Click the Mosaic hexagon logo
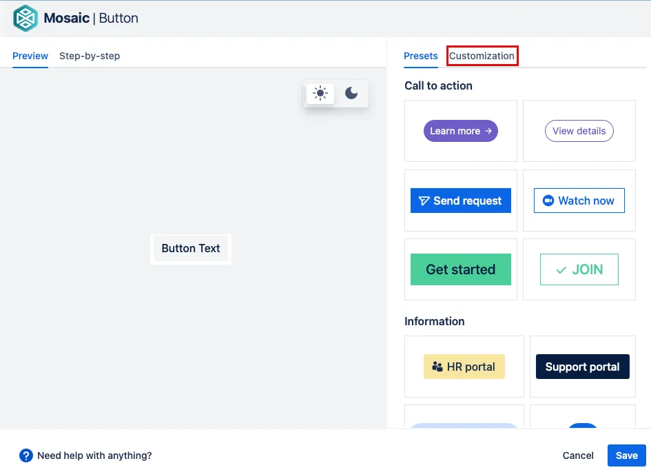This screenshot has height=472, width=651. 25,19
